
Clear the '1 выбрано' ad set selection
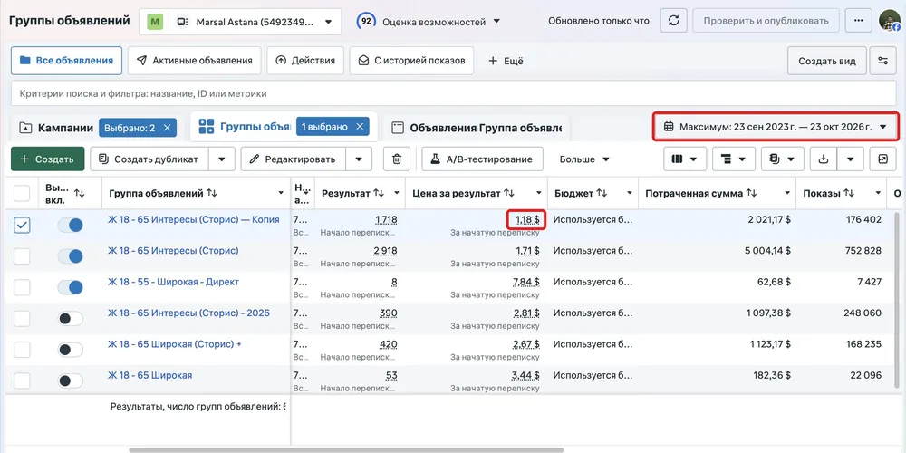click(359, 127)
